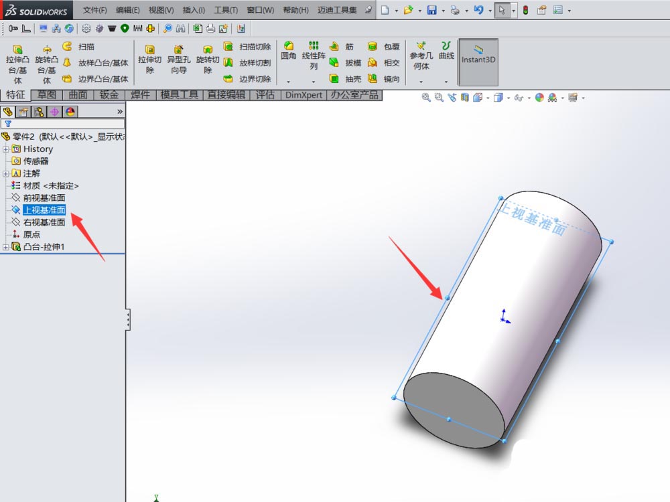Viewport: 670px width, 502px height.
Task: Click the New document icon
Action: pos(385,10)
